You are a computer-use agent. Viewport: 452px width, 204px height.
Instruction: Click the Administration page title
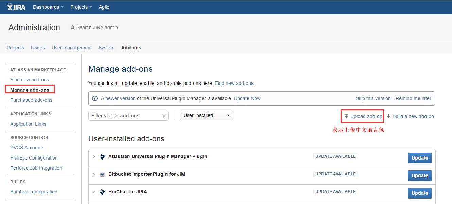click(34, 27)
